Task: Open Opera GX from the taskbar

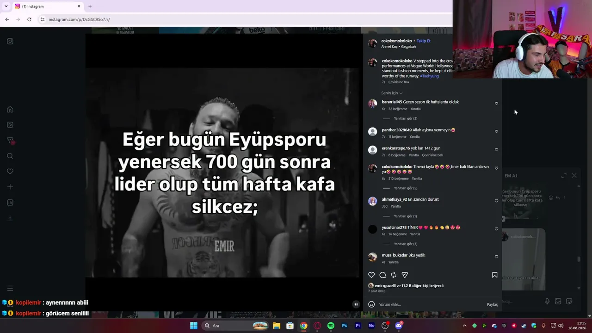Action: point(317,326)
